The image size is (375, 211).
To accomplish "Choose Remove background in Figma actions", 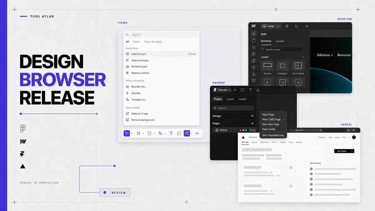I will [162, 120].
